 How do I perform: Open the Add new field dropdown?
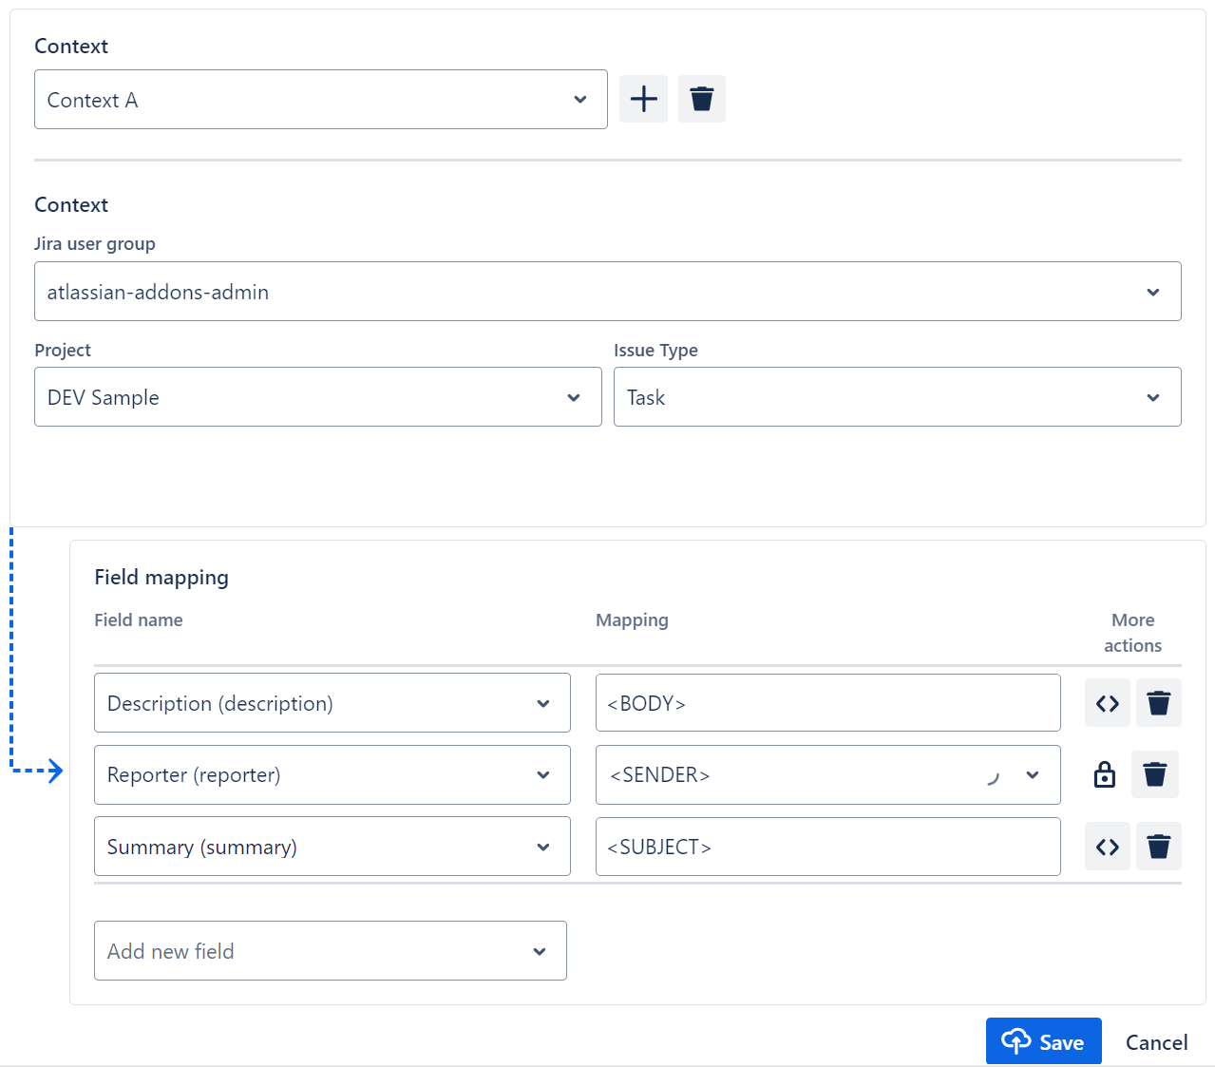(x=330, y=951)
